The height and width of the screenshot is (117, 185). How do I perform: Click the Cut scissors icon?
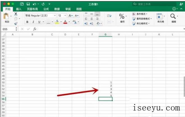coord(16,14)
